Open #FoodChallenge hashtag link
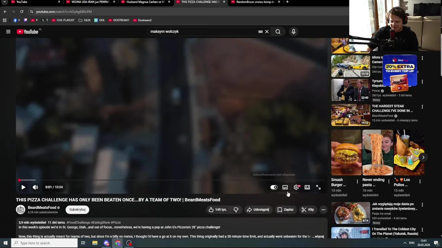 coord(78,223)
